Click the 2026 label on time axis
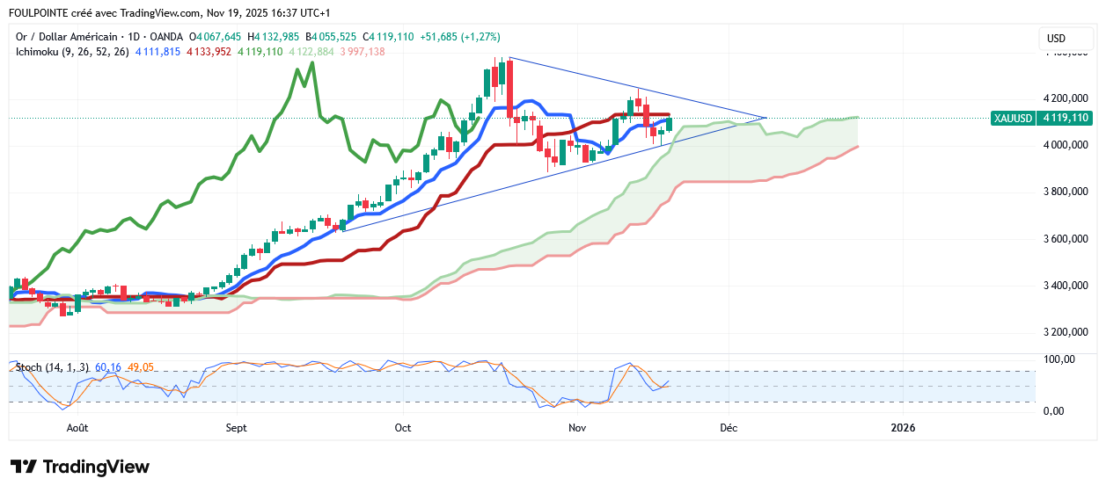1106x493 pixels. tap(903, 428)
